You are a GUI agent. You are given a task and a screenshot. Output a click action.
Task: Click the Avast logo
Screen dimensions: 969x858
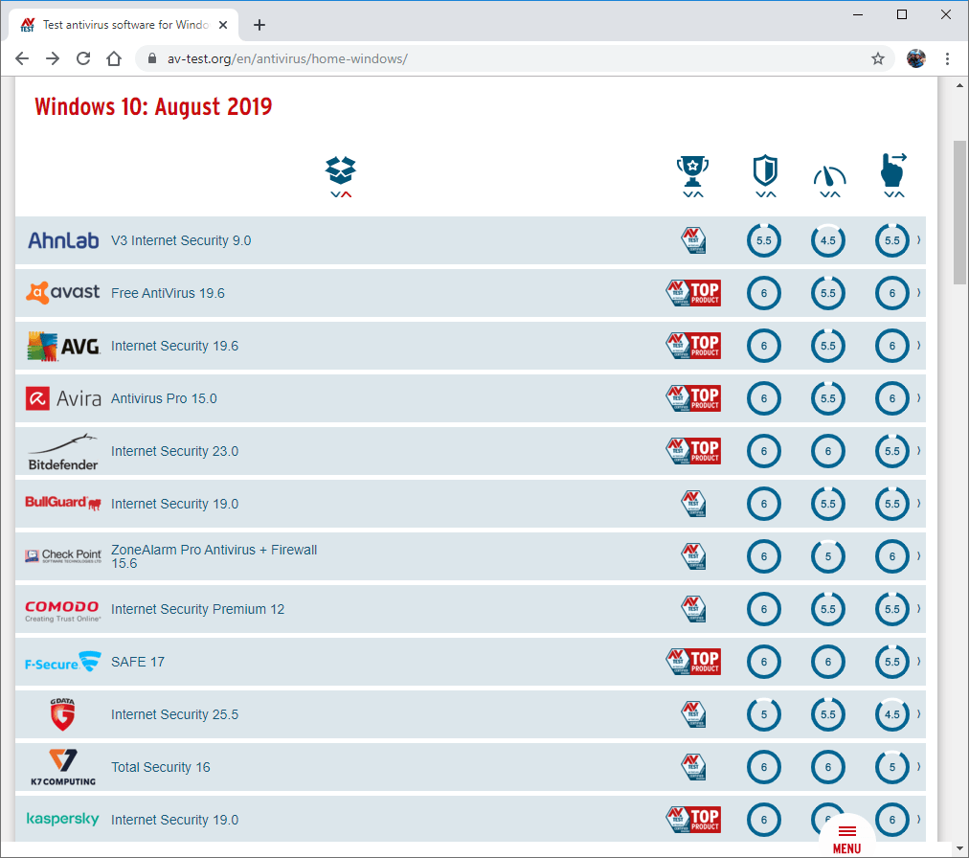tap(62, 292)
